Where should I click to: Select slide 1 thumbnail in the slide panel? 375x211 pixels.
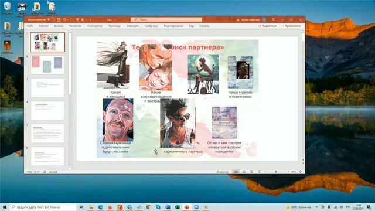point(47,42)
